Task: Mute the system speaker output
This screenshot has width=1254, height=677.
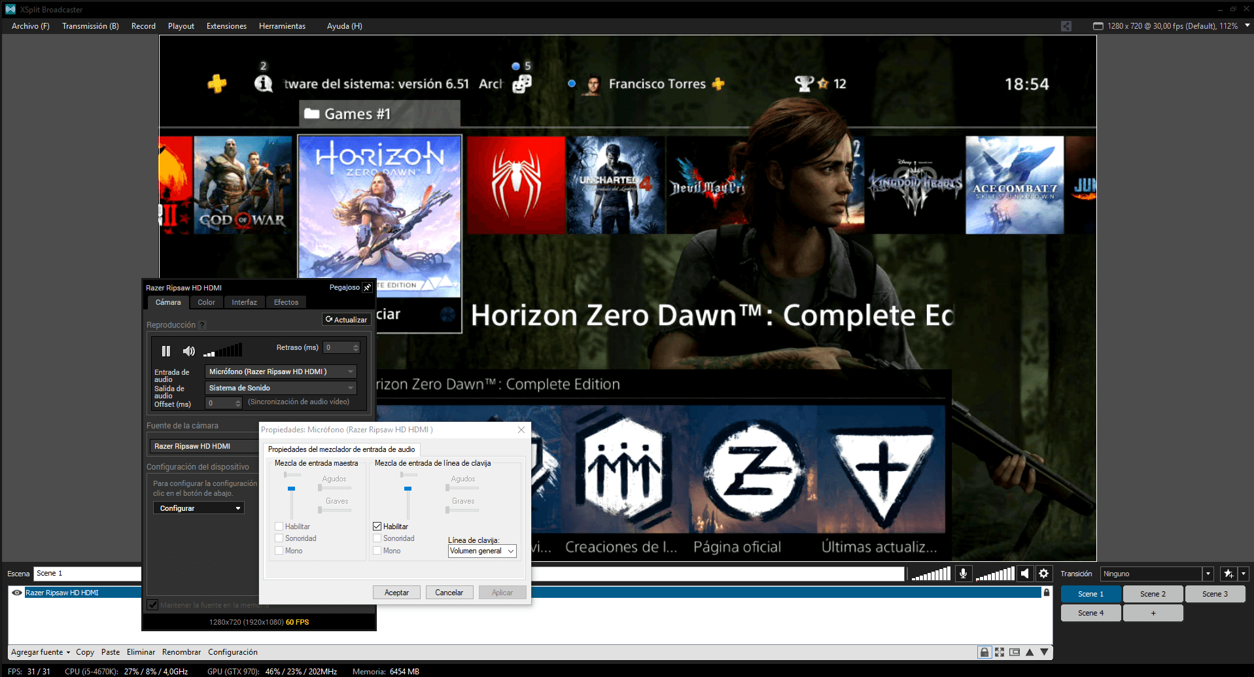Action: [x=1025, y=574]
